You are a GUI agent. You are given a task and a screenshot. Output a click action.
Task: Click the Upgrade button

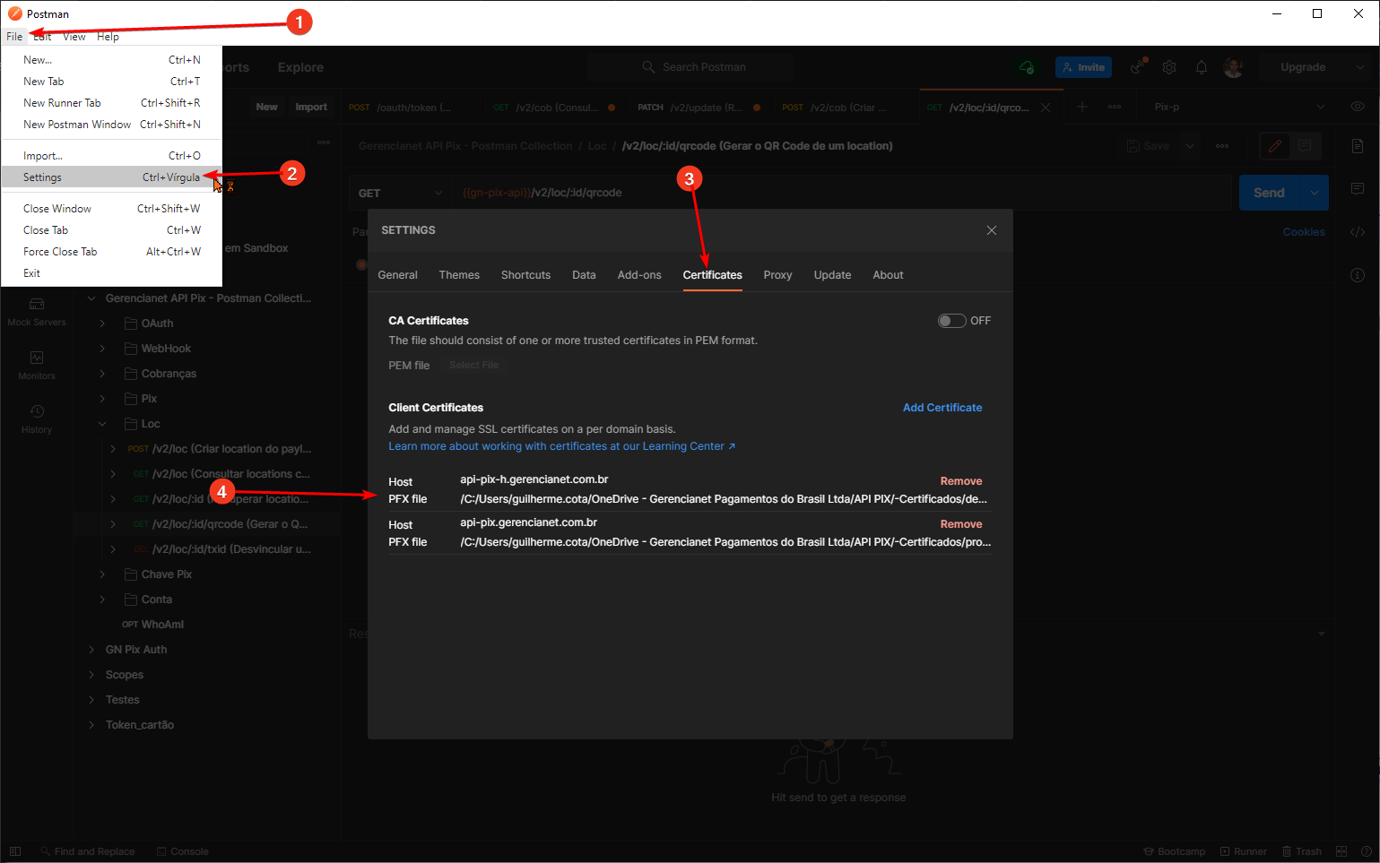pyautogui.click(x=1303, y=67)
